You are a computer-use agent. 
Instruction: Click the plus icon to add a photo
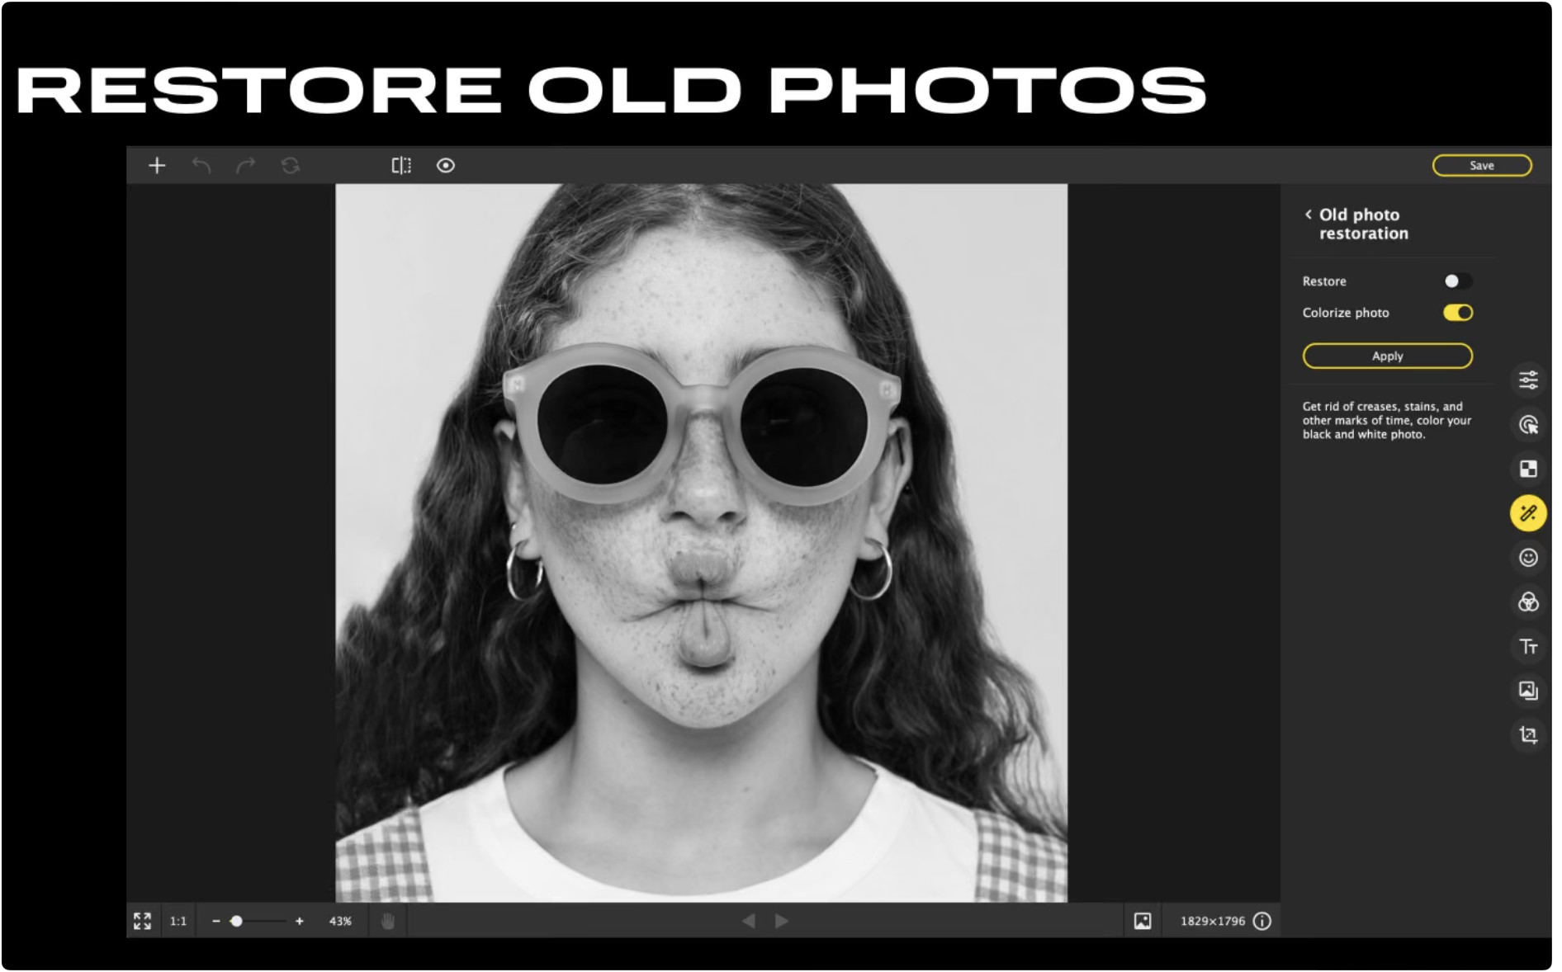click(157, 166)
